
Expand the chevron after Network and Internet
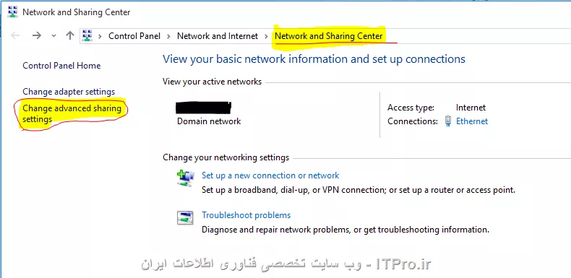point(266,36)
